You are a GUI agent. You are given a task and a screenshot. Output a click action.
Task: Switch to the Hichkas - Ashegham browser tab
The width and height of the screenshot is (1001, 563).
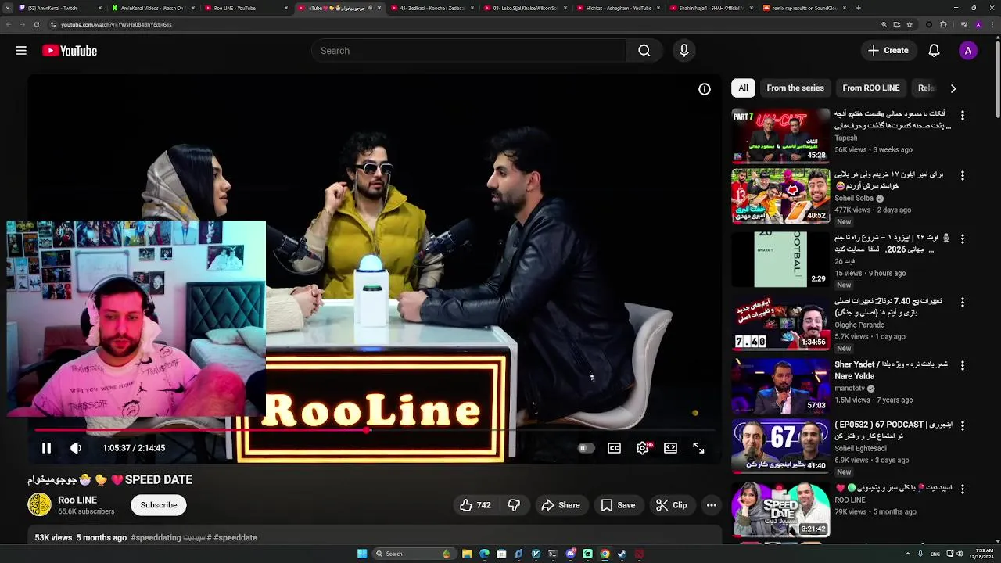tap(618, 8)
